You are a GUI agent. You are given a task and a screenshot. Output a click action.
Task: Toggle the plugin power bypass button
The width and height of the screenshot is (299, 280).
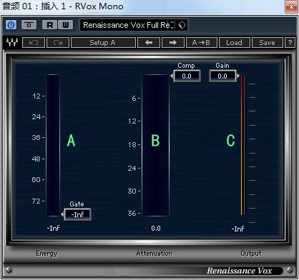coord(11,25)
